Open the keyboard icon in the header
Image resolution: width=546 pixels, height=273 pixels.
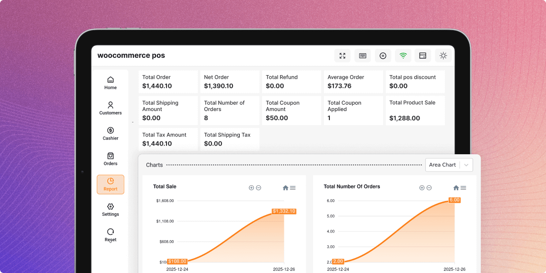[x=363, y=56]
